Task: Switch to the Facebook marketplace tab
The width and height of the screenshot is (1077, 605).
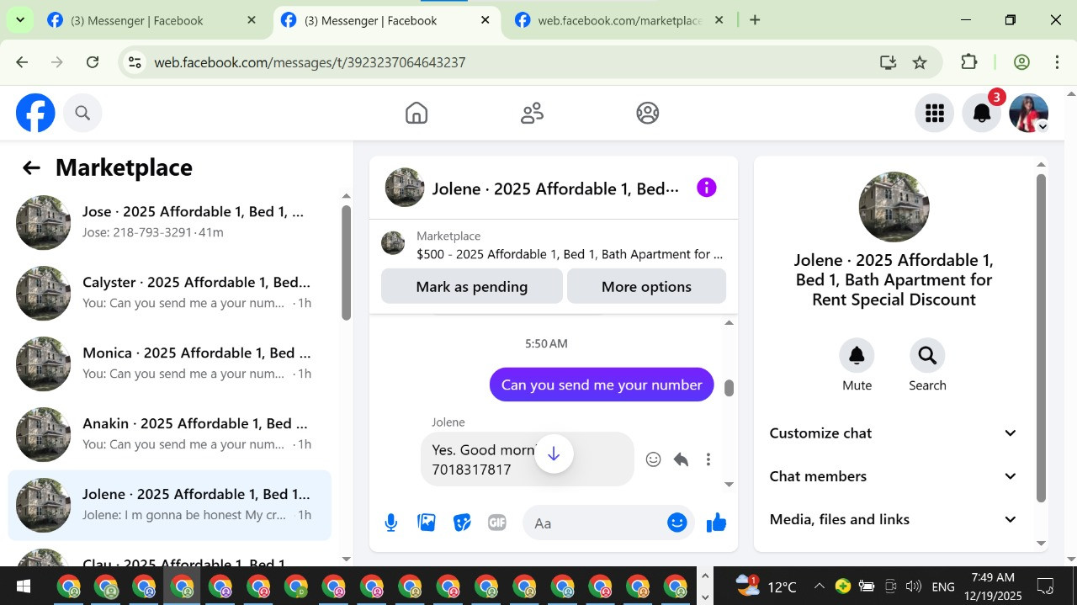Action: click(x=619, y=21)
